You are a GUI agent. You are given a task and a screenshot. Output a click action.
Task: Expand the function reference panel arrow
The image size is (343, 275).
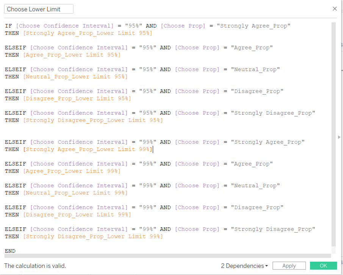tap(339, 137)
